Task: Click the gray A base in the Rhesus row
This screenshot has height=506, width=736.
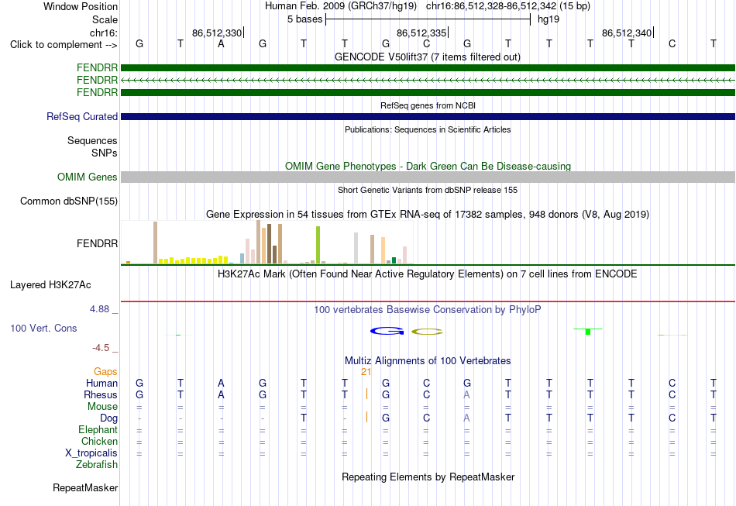Action: (x=466, y=394)
